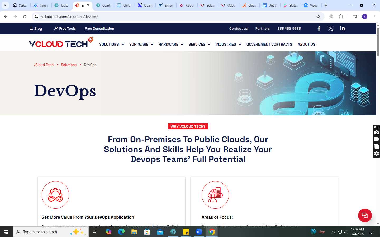The width and height of the screenshot is (380, 237).
Task: Click the Areas of Focus cloud server icon
Action: [215, 195]
